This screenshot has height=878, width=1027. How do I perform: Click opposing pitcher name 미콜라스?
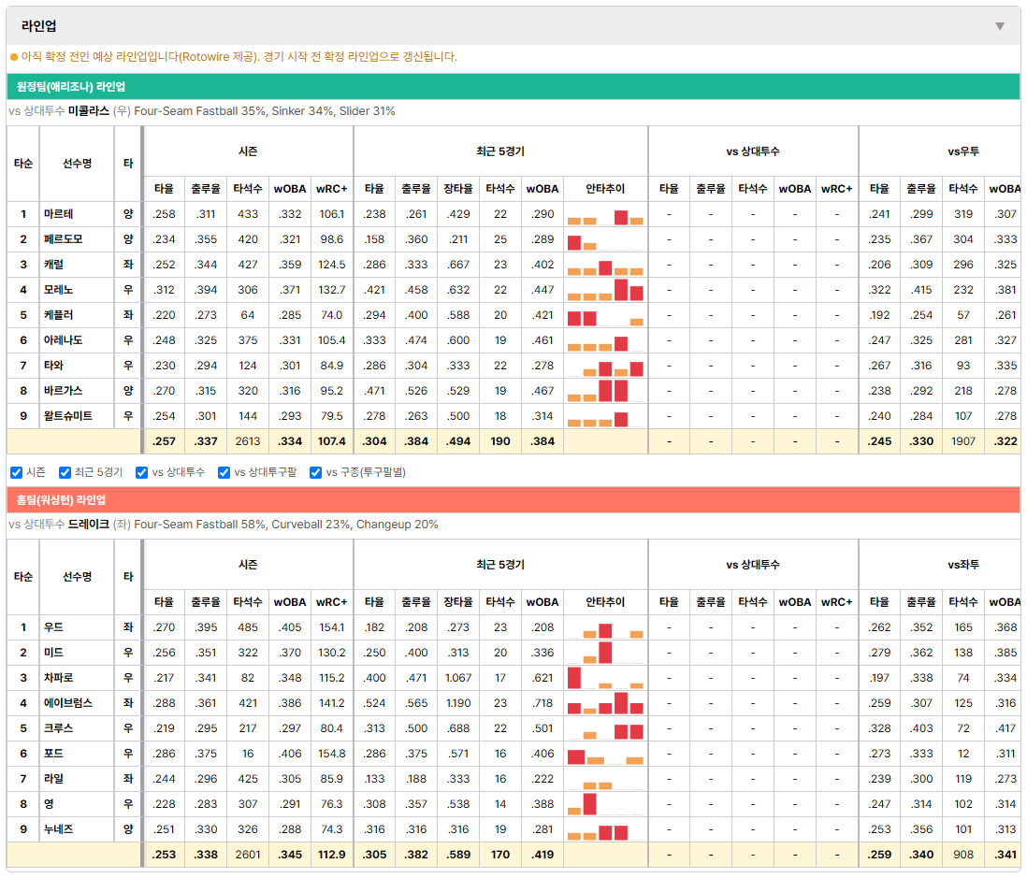[x=89, y=111]
